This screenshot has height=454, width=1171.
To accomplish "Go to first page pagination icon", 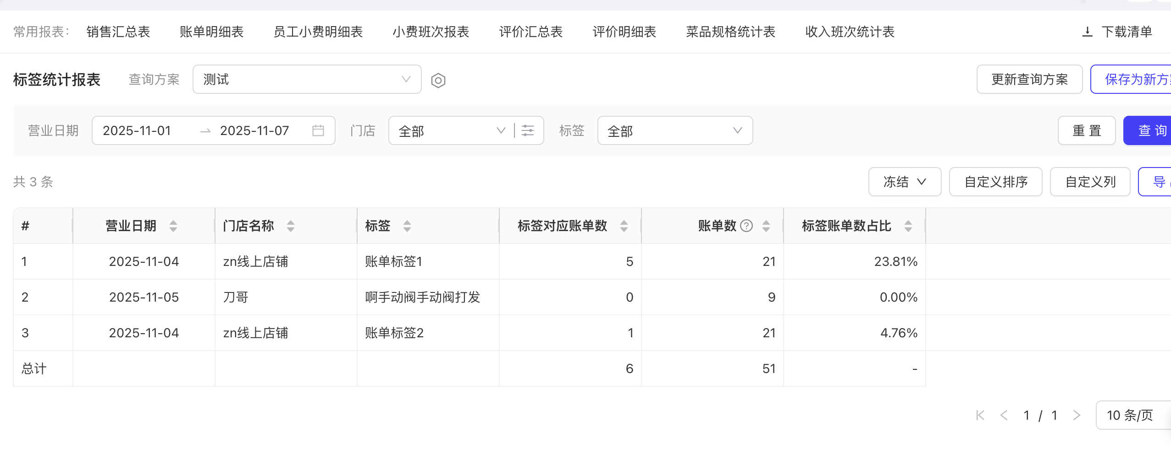I will click(x=980, y=415).
